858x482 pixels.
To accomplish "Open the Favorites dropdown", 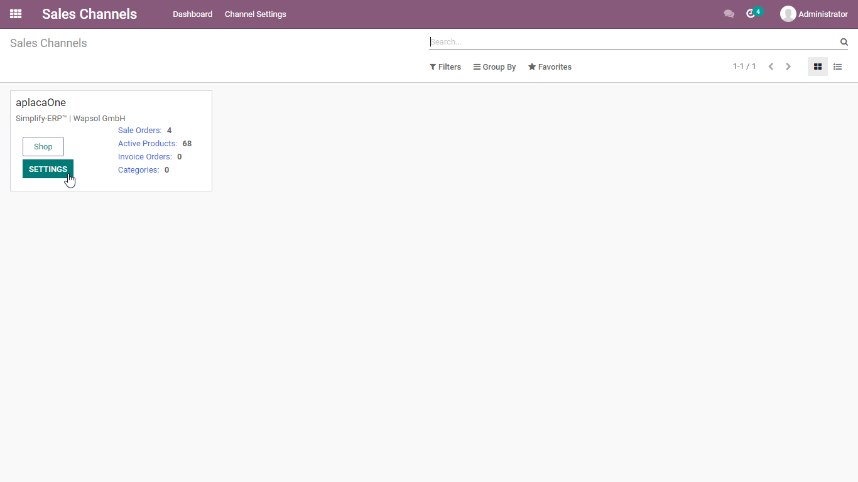I will [550, 67].
